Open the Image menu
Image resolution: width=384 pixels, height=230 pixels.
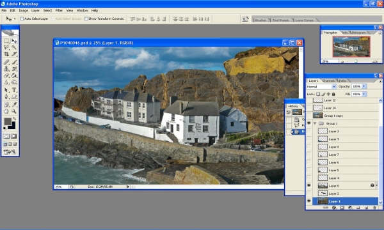24,10
